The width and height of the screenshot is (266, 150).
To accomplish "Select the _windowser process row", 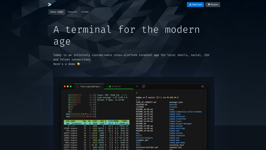I will coord(97,124).
